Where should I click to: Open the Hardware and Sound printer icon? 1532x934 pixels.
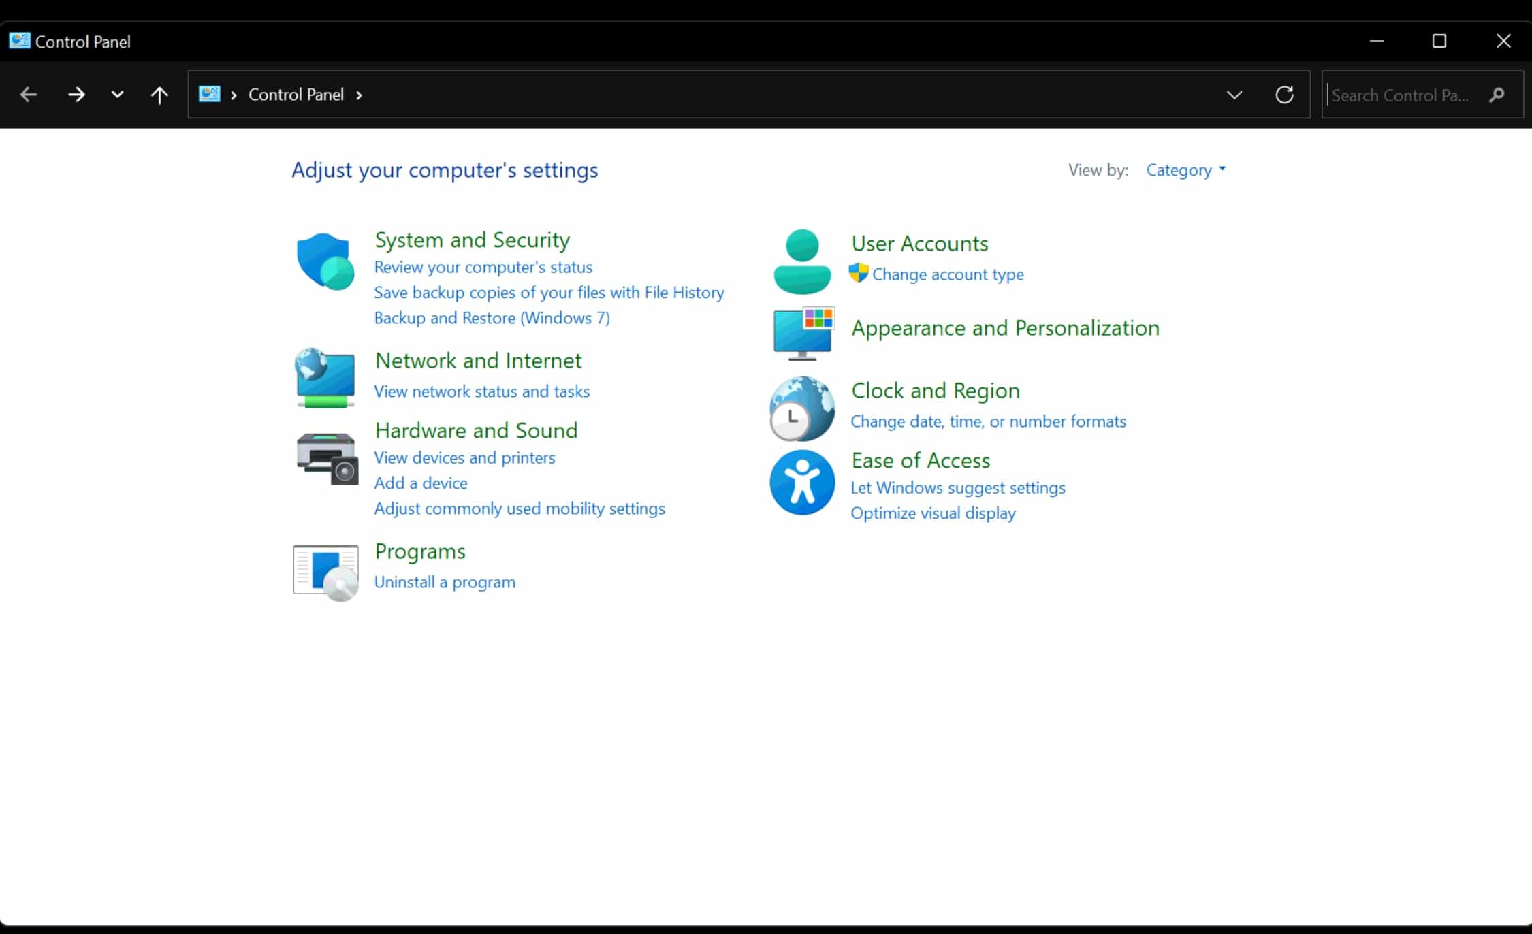(x=327, y=458)
